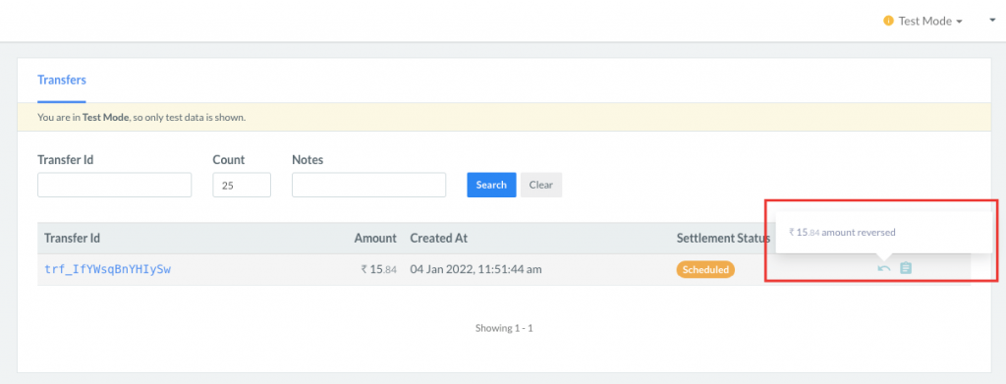Click the Clear button
This screenshot has height=384, width=1006.
coord(541,185)
